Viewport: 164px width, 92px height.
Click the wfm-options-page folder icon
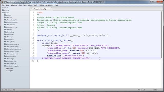pos(5,47)
